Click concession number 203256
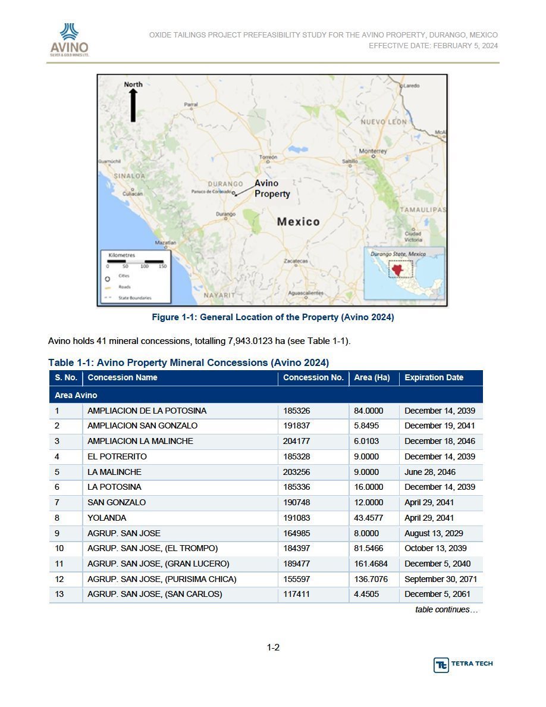 (x=296, y=472)
